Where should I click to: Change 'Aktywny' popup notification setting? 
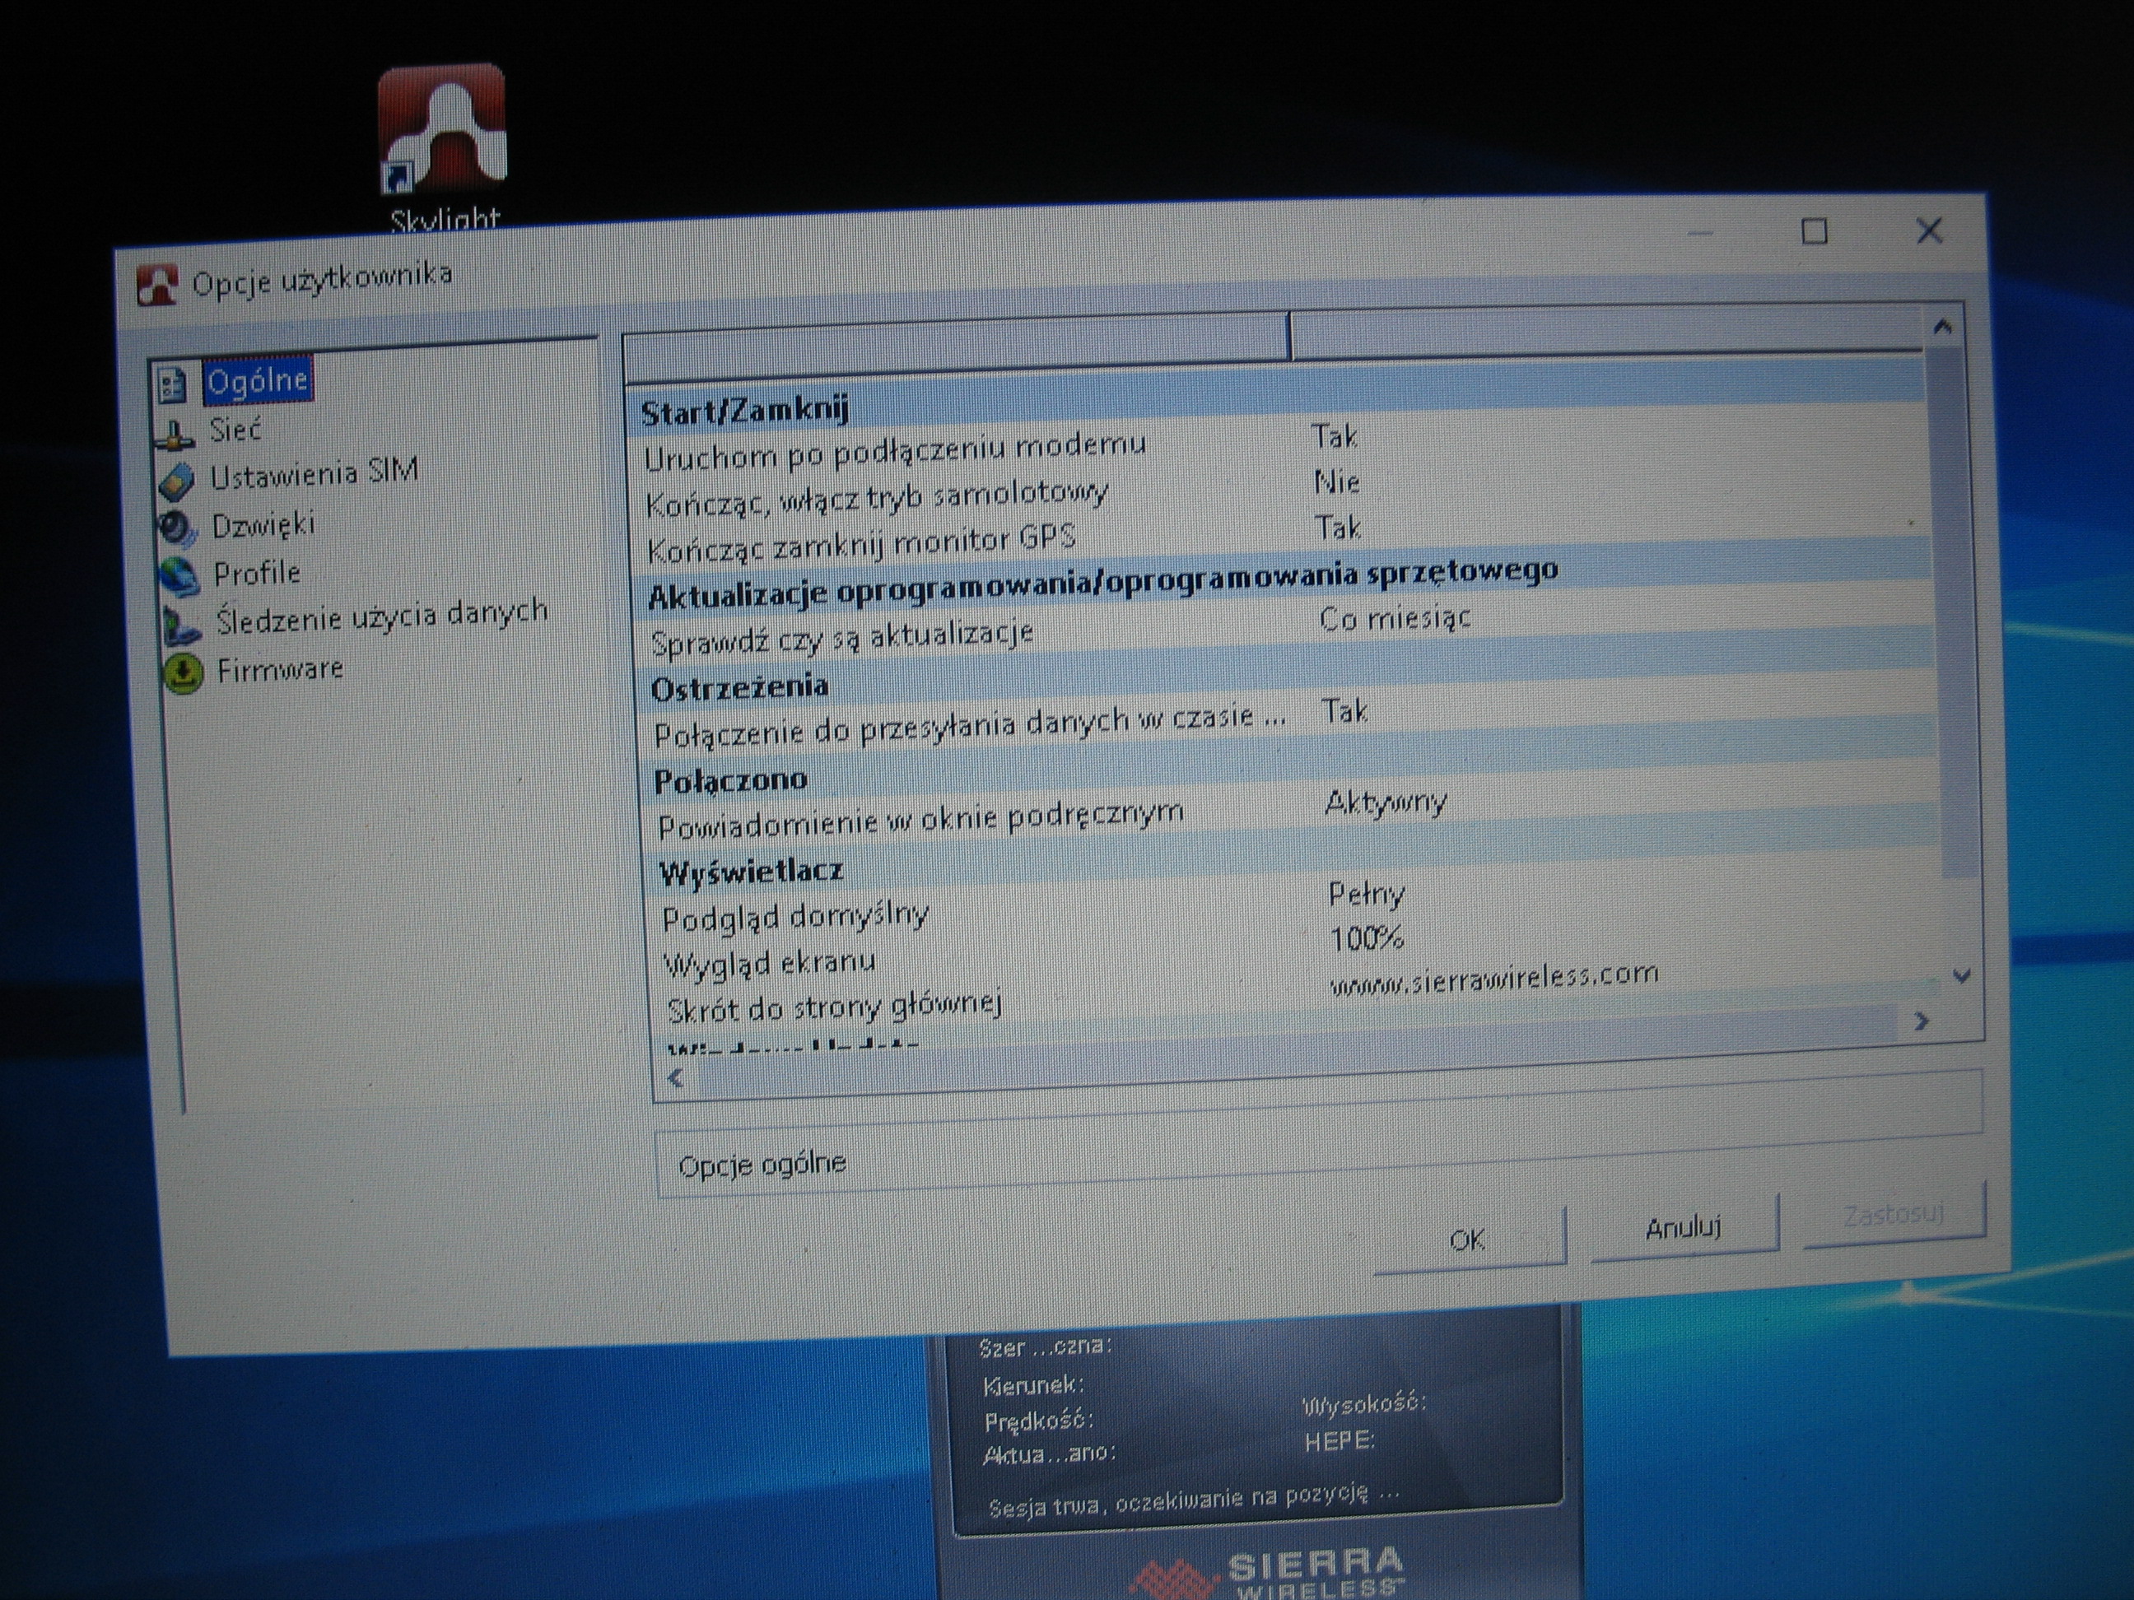click(1386, 802)
